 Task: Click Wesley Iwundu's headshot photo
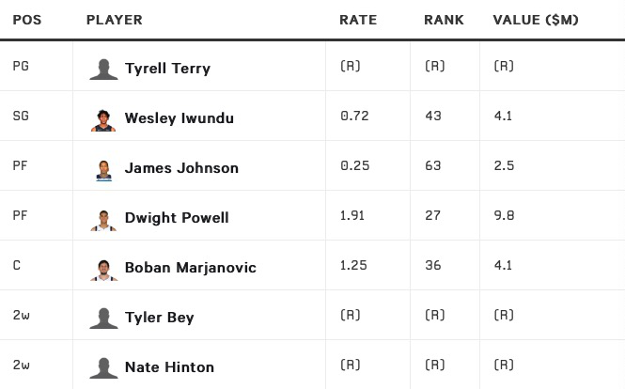tap(103, 118)
